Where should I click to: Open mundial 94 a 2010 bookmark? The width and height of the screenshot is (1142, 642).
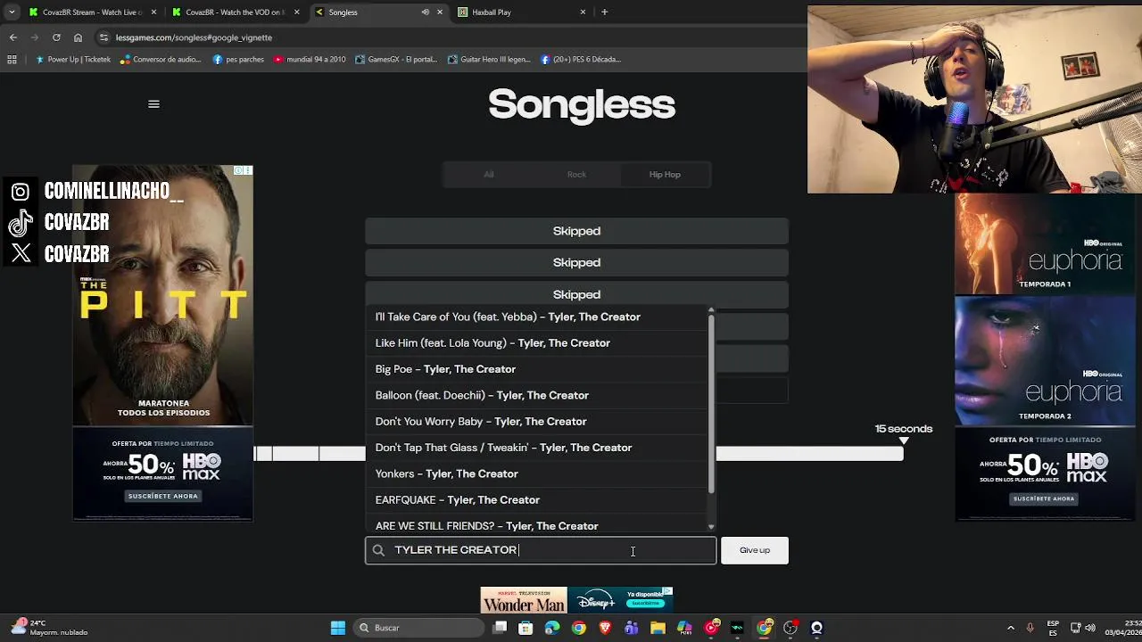pos(310,60)
